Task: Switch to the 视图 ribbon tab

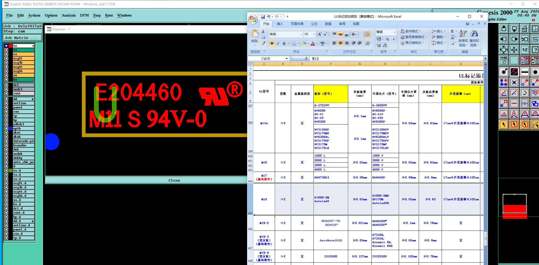Action: tap(356, 24)
